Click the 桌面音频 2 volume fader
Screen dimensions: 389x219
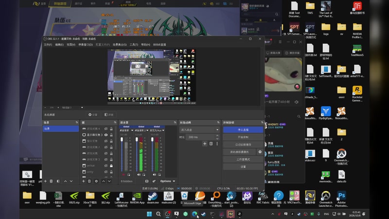coord(137,140)
